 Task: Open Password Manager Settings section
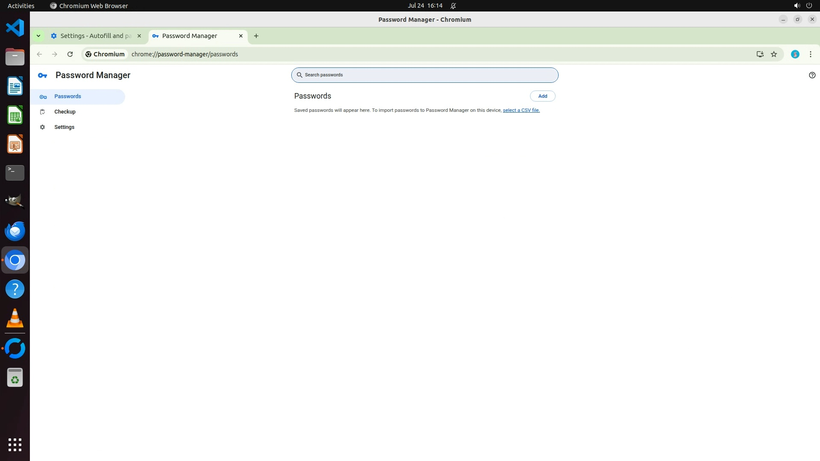click(64, 127)
